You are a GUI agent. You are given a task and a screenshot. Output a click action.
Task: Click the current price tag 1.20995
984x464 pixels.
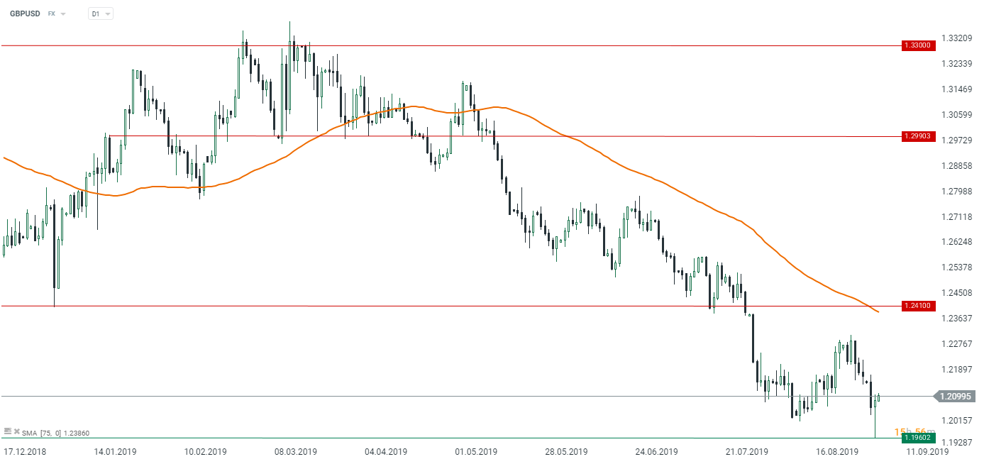956,396
